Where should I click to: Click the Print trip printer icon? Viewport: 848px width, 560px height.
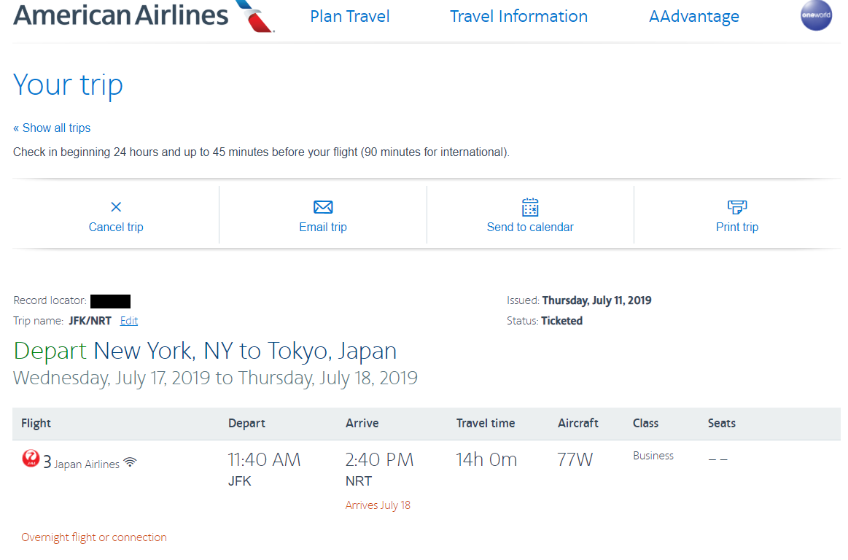click(737, 207)
